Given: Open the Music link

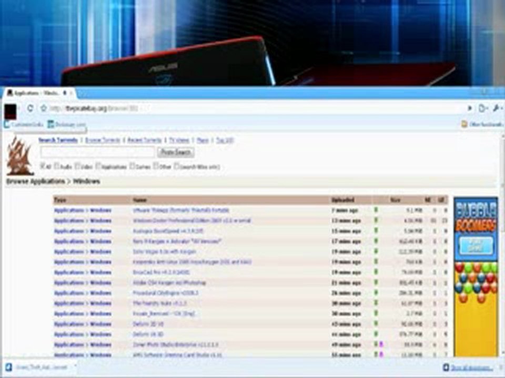Looking at the screenshot, I should [x=203, y=140].
